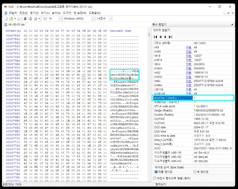This screenshot has width=238, height=189.
Task: Click offset address 00007600
Action: point(13,82)
